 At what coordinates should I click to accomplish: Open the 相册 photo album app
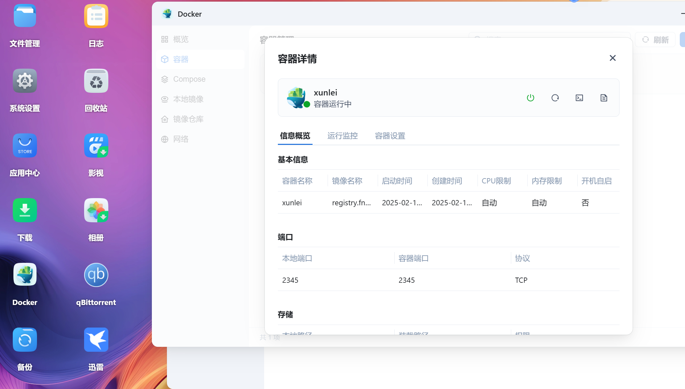tap(96, 210)
